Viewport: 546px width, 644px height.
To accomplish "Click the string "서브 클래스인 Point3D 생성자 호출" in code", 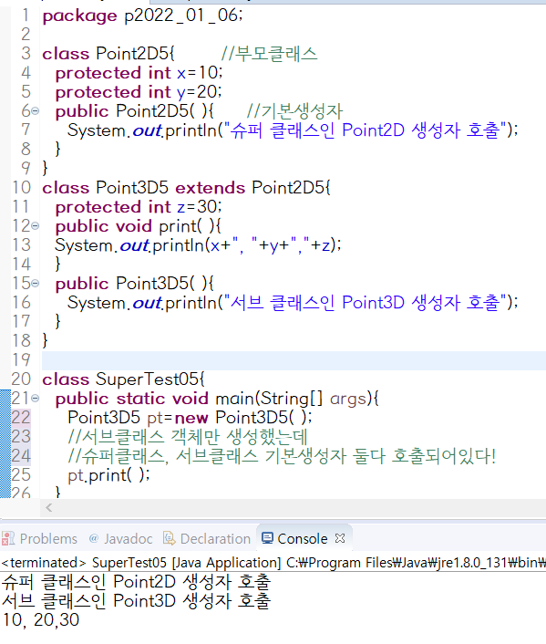I will [x=366, y=303].
